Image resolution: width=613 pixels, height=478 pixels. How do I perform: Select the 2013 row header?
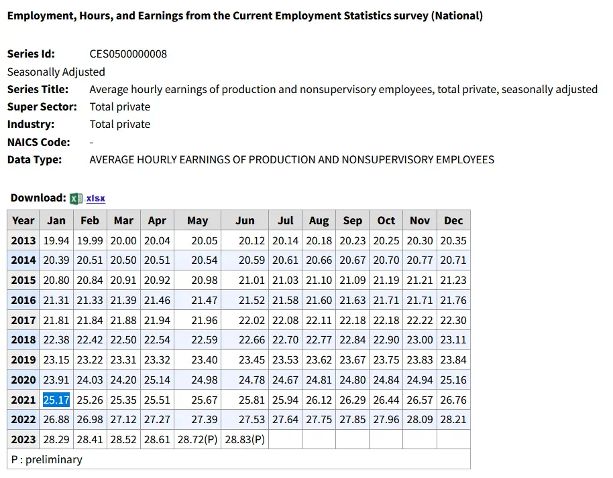[23, 240]
